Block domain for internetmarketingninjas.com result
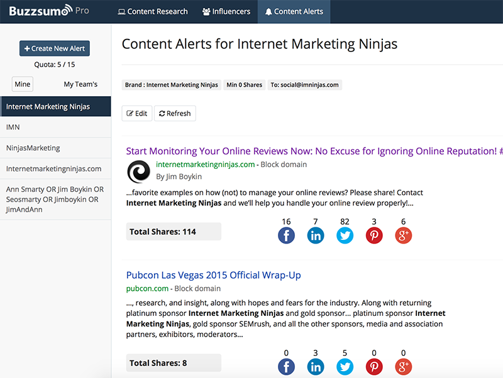The height and width of the screenshot is (378, 503). pyautogui.click(x=284, y=165)
